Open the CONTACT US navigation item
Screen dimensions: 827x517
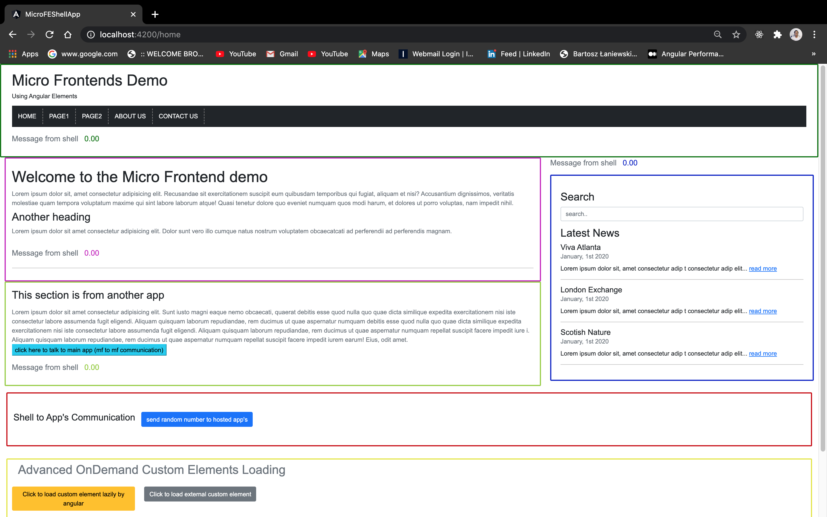click(178, 116)
